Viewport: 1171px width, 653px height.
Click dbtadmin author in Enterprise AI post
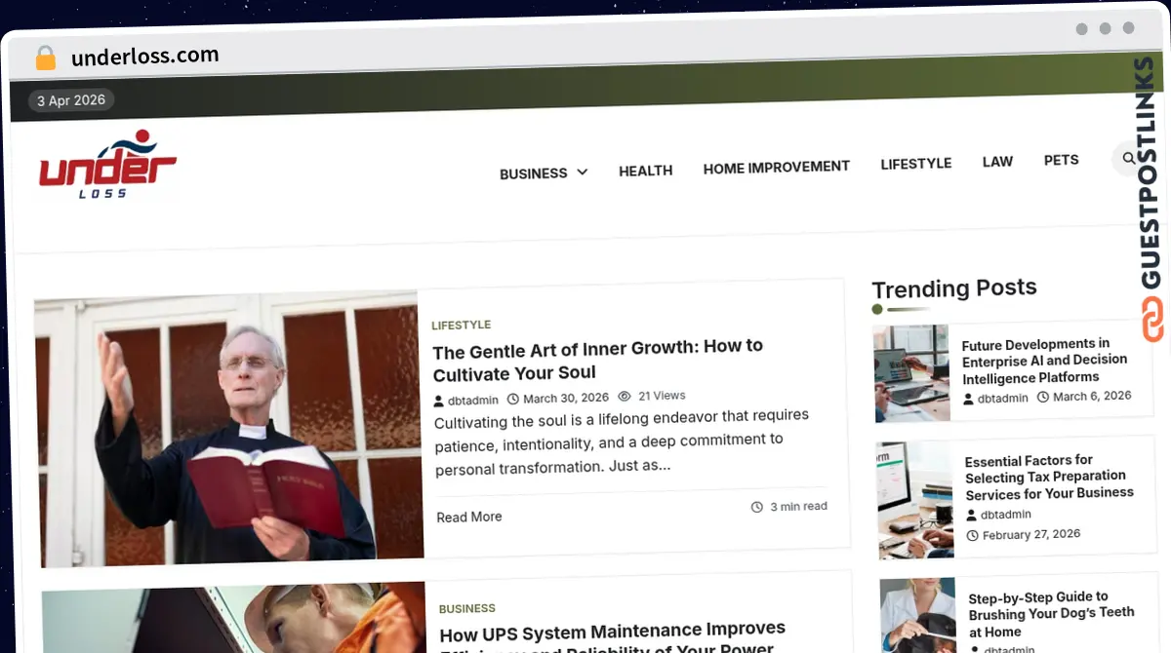tap(1003, 398)
